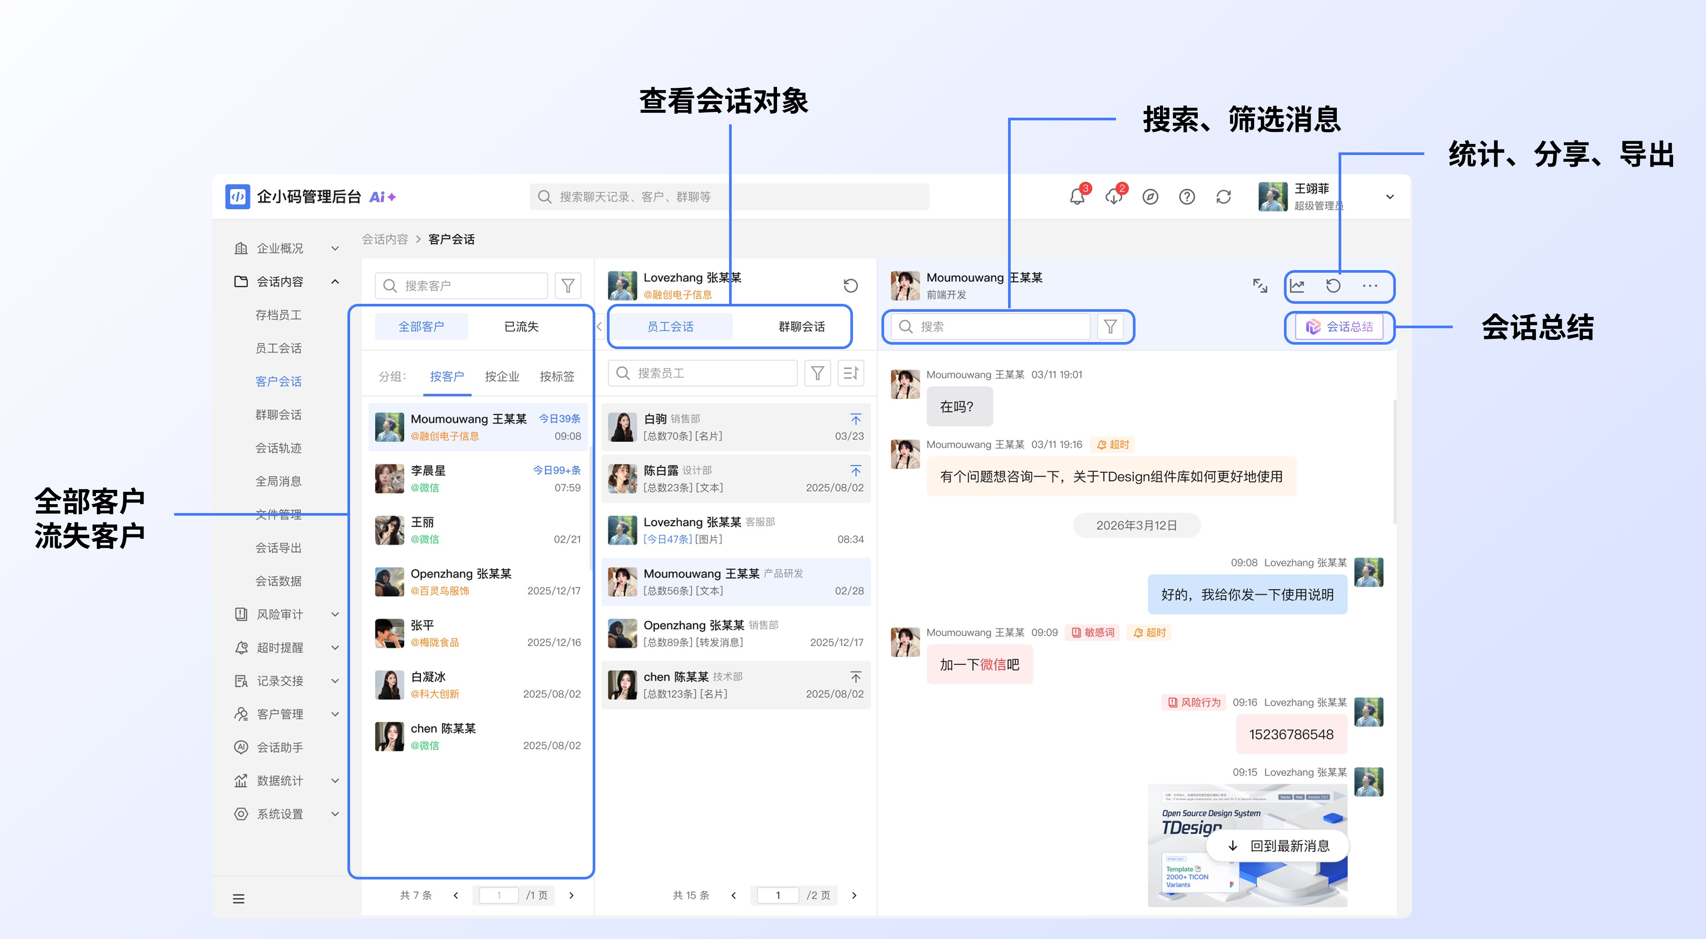Refresh the Lovezhang conversation list
1706x939 pixels.
click(x=850, y=286)
